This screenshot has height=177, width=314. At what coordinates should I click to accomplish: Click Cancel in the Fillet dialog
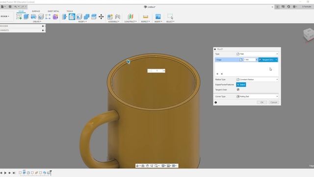(x=274, y=102)
